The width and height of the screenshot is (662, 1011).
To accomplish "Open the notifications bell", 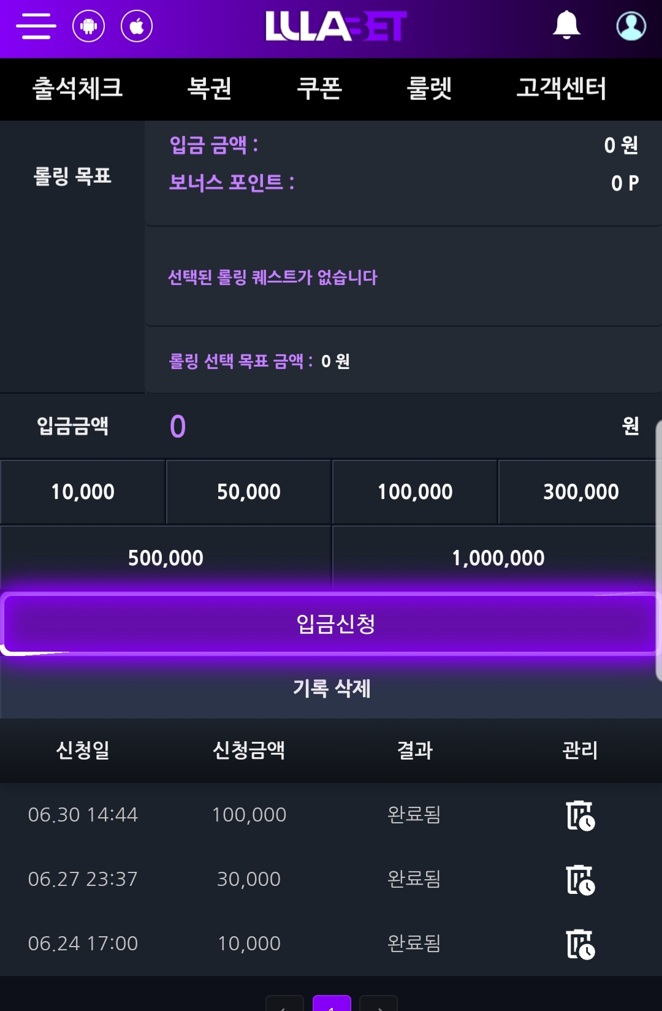I will point(566,26).
